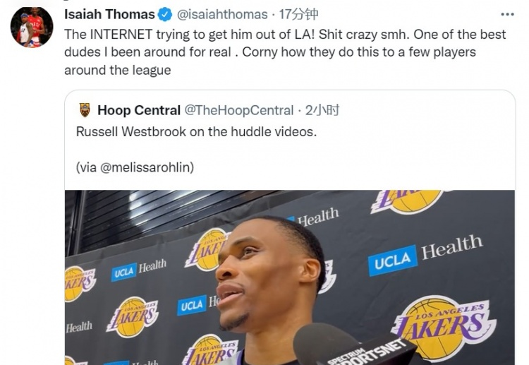Open the tweet's three-dot more menu

[x=507, y=14]
